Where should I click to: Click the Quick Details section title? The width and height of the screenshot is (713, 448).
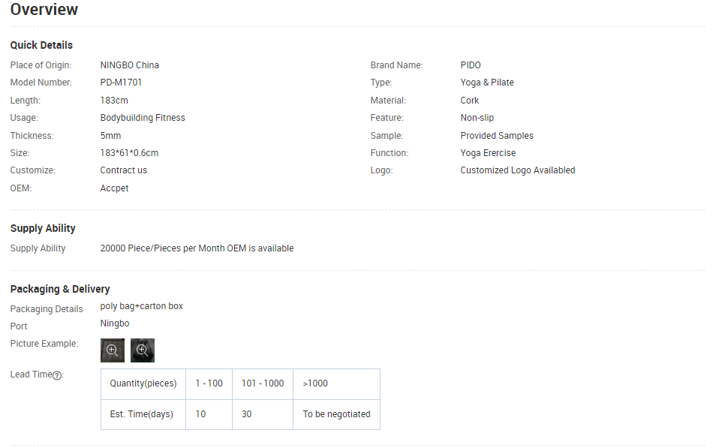(x=41, y=45)
